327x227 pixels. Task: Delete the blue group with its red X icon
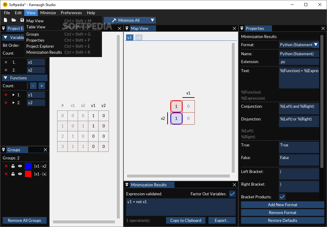(x=6, y=166)
